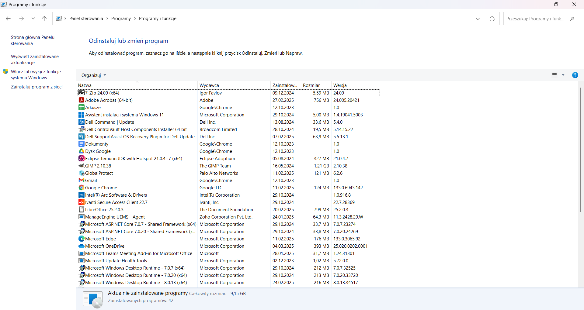Select the Gmail icon in list
This screenshot has height=310, width=584.
click(x=82, y=180)
